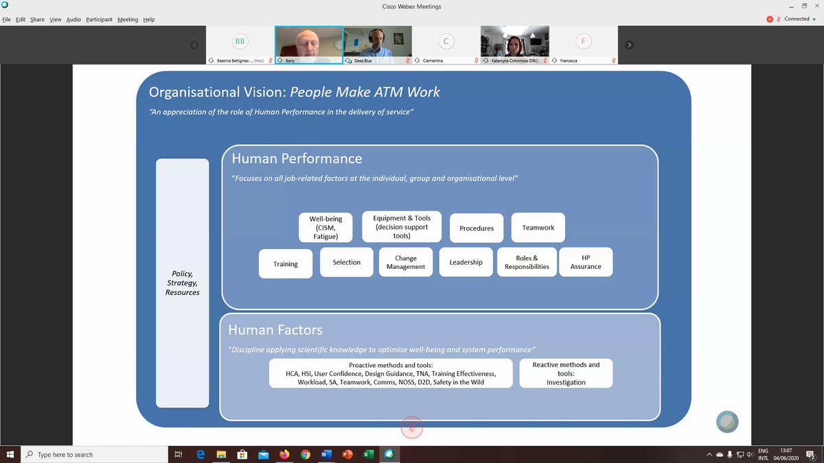
Task: Switch to Excel on taskbar
Action: (x=368, y=454)
